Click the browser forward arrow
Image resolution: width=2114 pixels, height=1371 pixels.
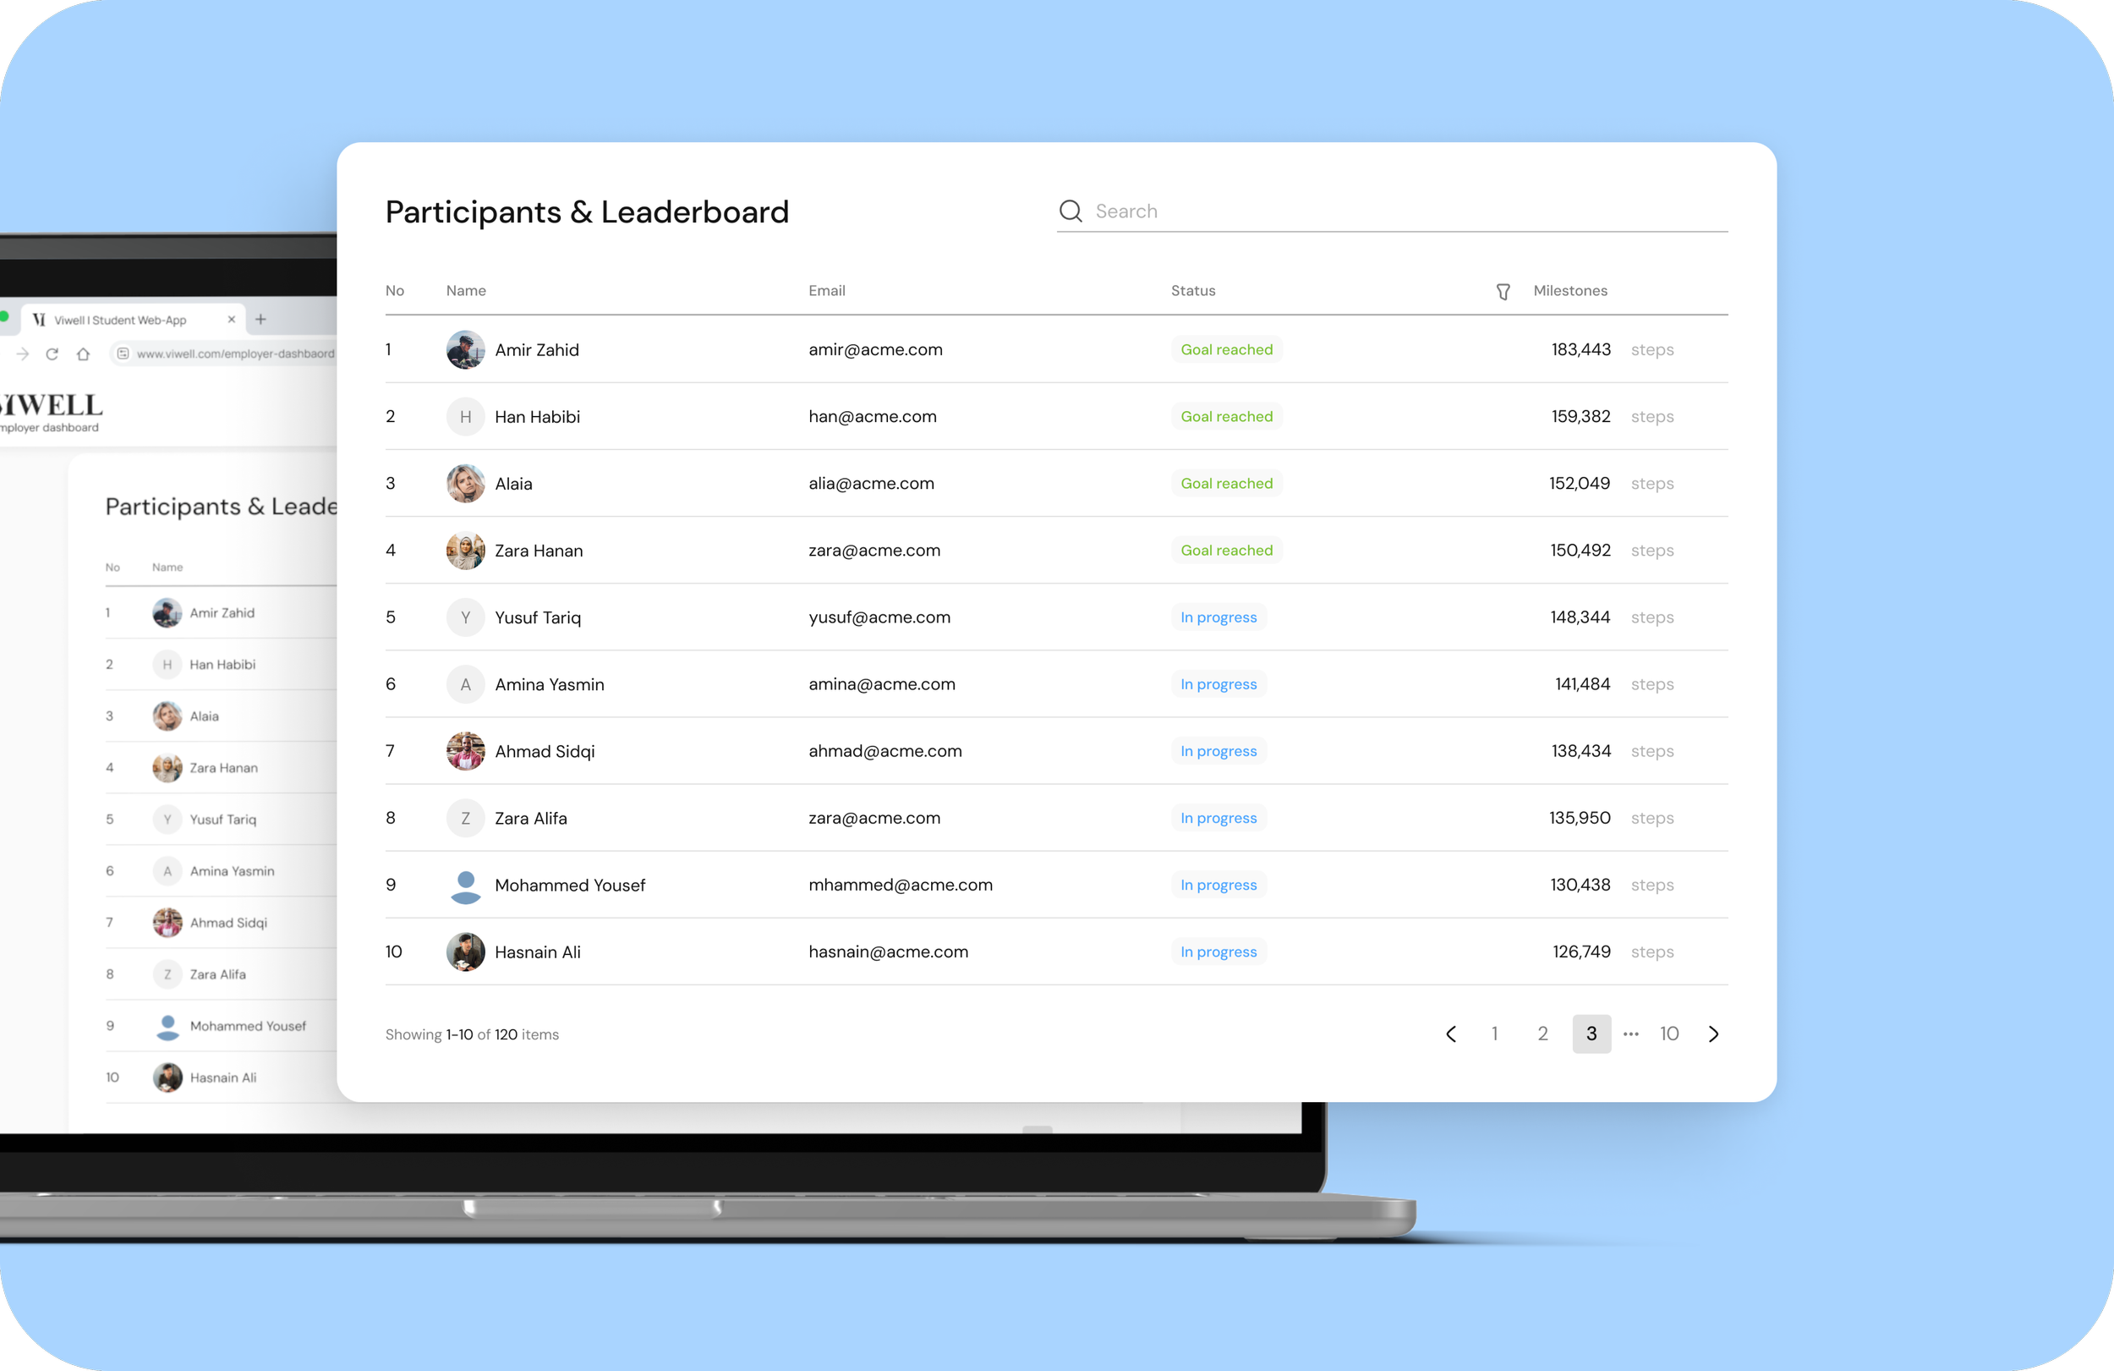[x=23, y=354]
